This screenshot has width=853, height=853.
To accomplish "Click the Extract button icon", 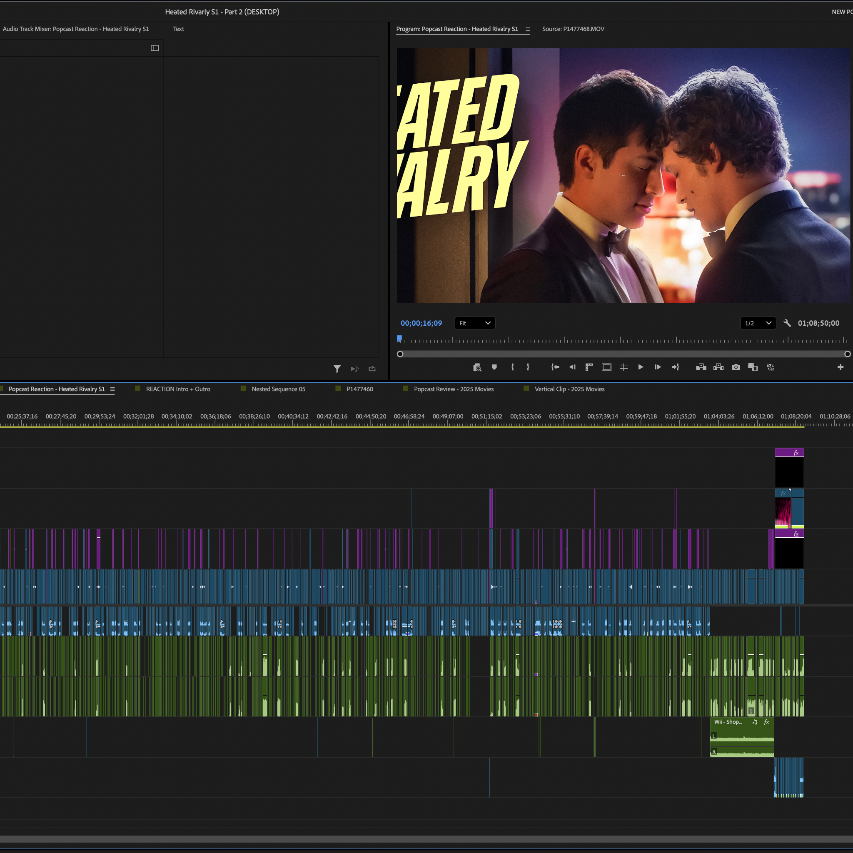I will [718, 367].
